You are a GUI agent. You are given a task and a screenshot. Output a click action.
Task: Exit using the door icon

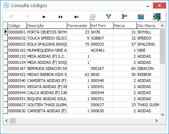157,17
